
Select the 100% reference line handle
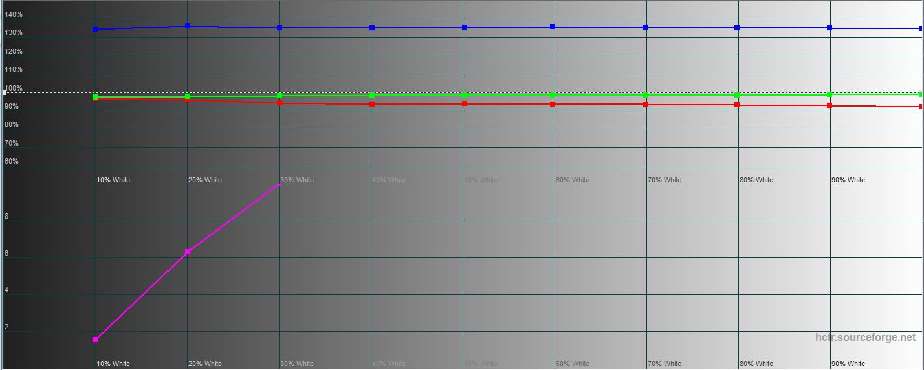(5, 93)
